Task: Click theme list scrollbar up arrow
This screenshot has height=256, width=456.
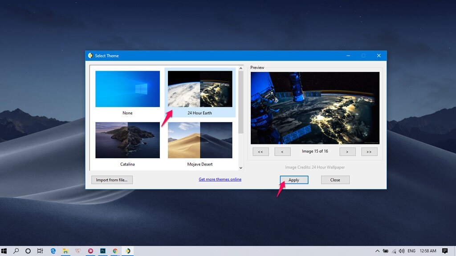Action: (x=241, y=68)
